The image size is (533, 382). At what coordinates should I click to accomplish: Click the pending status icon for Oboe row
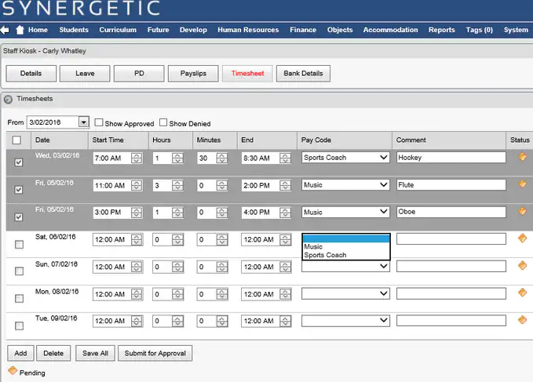click(x=523, y=212)
